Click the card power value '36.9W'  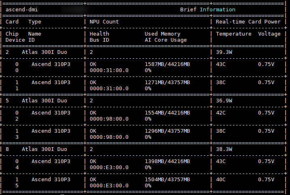click(x=224, y=100)
